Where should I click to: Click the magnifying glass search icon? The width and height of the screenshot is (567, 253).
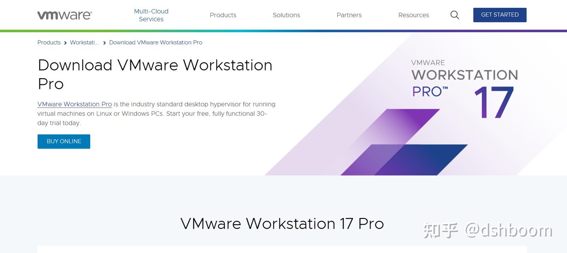click(454, 15)
